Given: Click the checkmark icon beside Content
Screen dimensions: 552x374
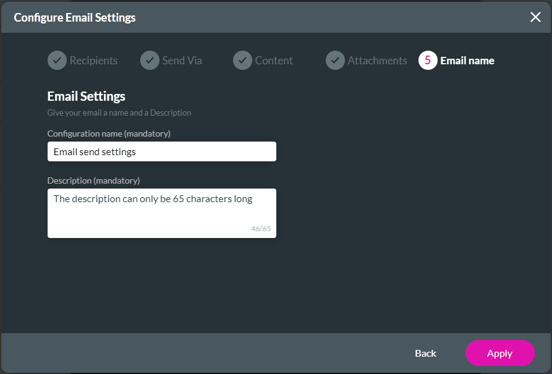Looking at the screenshot, I should (242, 61).
